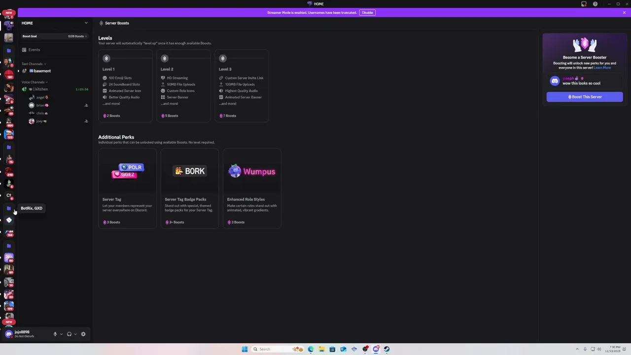Screen dimensions: 631x355
Task: Click the Disable streamer mode button
Action: pos(367,12)
